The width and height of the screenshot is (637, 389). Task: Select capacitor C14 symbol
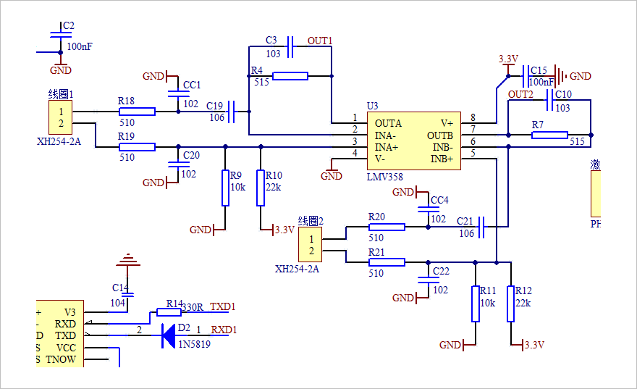[127, 294]
